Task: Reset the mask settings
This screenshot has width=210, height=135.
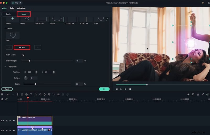Action: (7, 89)
